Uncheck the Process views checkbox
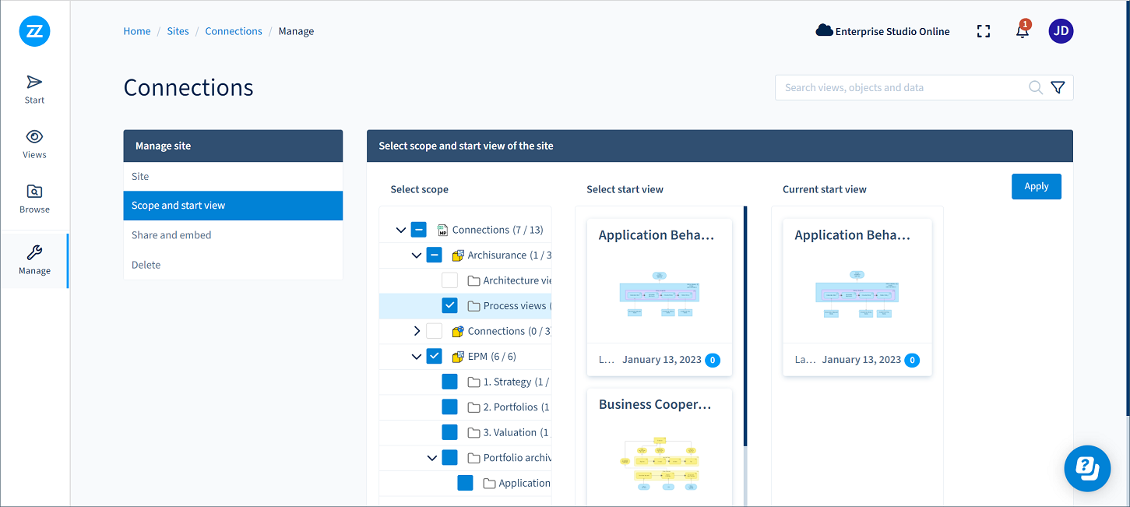Image resolution: width=1130 pixels, height=507 pixels. 450,306
